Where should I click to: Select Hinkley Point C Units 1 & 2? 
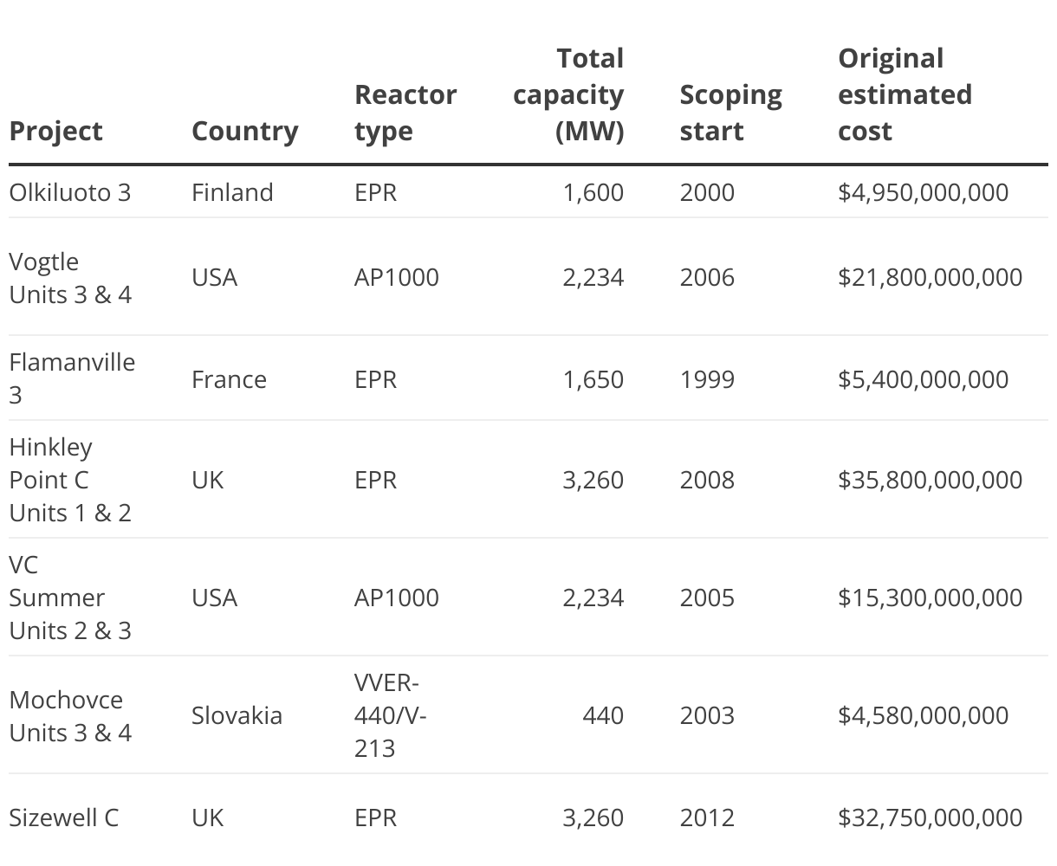click(70, 480)
